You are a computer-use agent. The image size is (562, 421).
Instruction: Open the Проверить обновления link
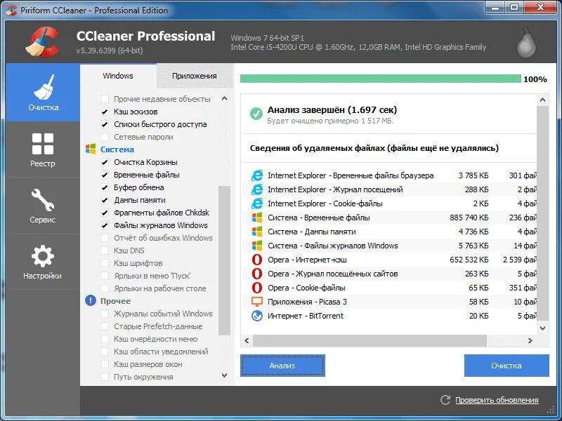(497, 400)
